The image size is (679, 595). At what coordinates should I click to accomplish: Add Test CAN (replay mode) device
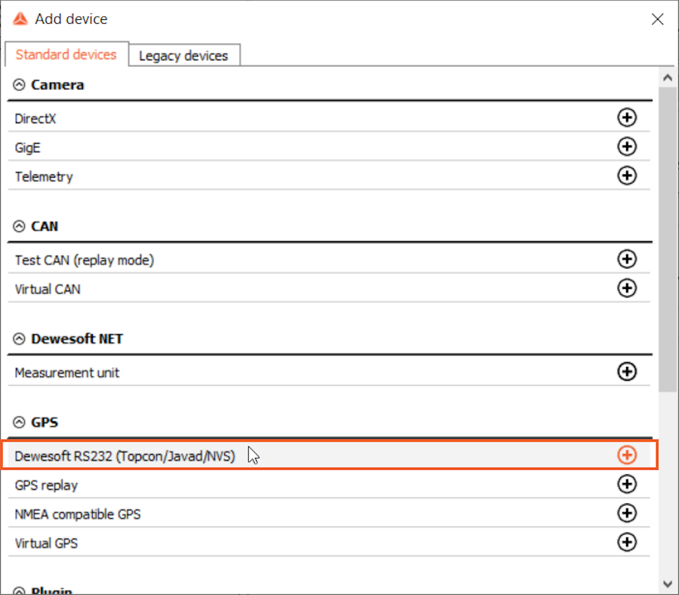(x=627, y=259)
